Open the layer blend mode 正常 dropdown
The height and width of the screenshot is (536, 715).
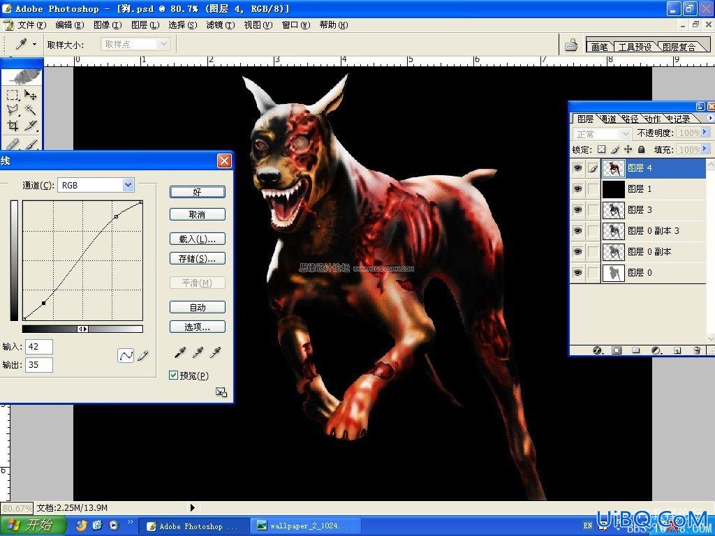point(626,133)
